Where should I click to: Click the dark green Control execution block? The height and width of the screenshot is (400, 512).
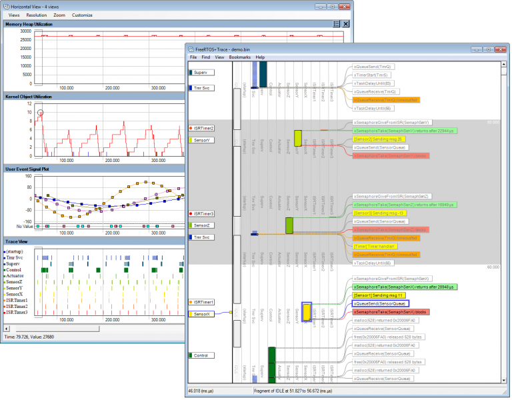[x=272, y=365]
